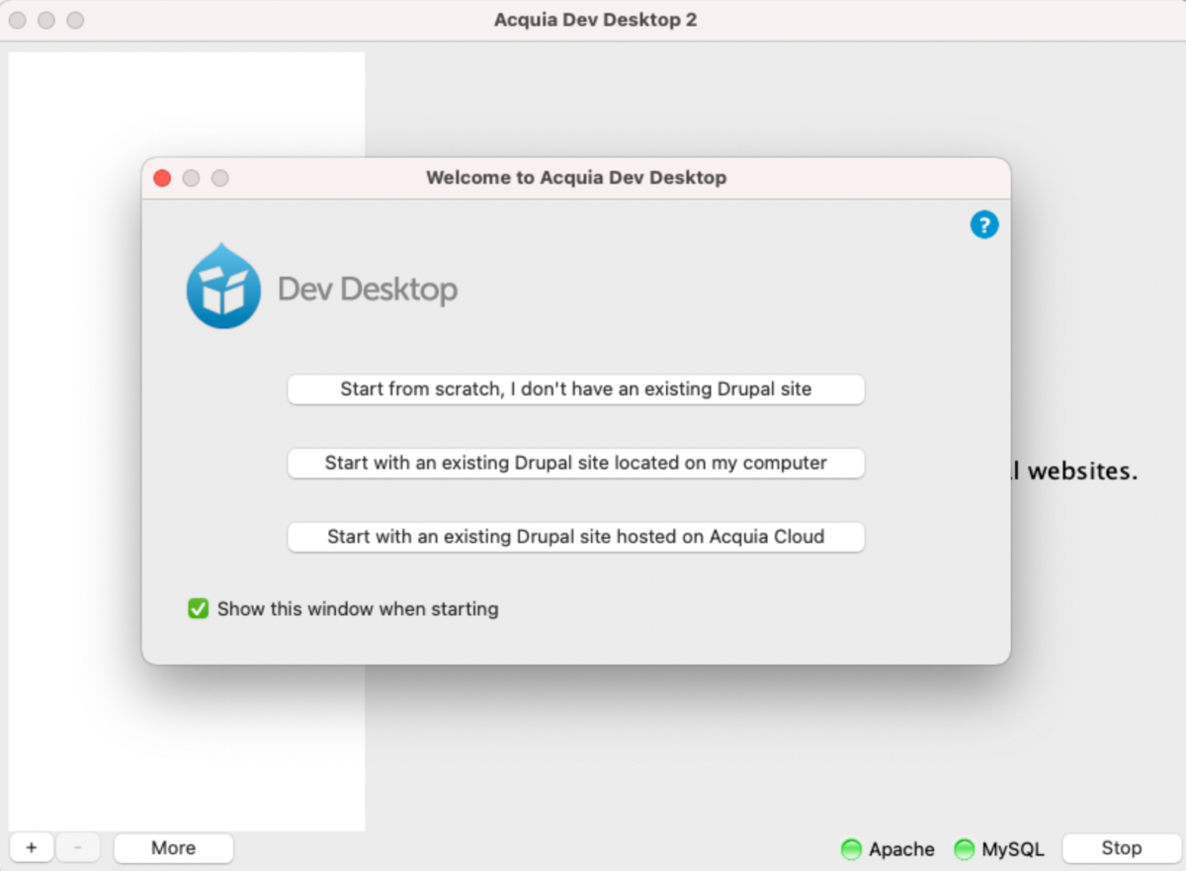Viewport: 1186px width, 871px height.
Task: Stop the servers with Stop button
Action: (1122, 848)
